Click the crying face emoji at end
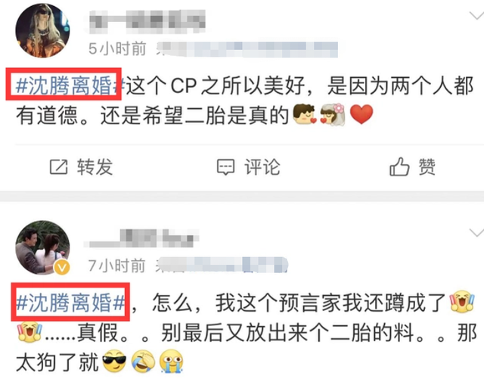This screenshot has width=484, height=379. (x=171, y=361)
